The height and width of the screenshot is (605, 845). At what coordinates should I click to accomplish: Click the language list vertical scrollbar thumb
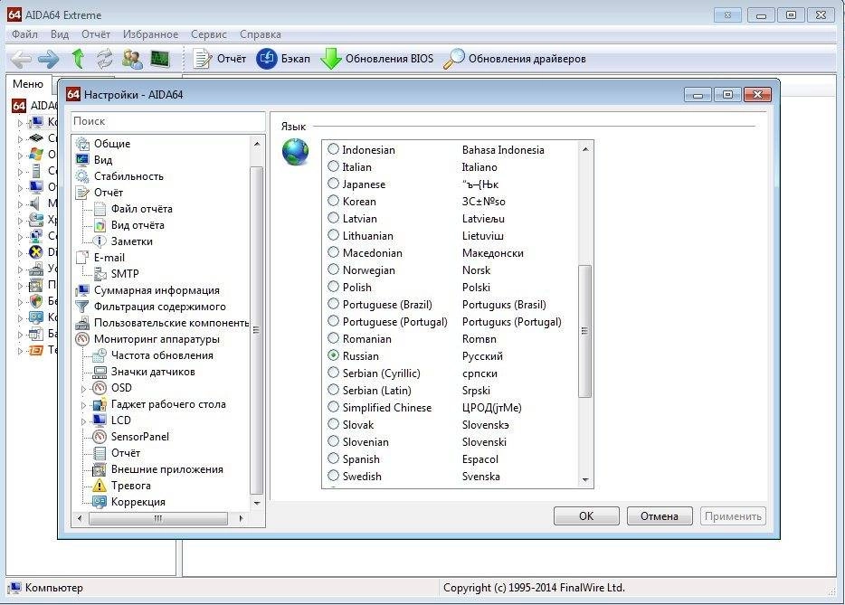pyautogui.click(x=584, y=331)
